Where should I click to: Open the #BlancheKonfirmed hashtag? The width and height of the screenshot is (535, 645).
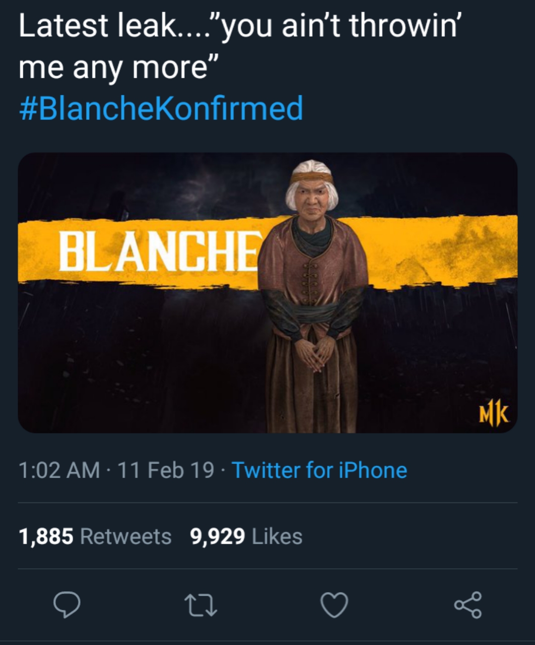161,108
